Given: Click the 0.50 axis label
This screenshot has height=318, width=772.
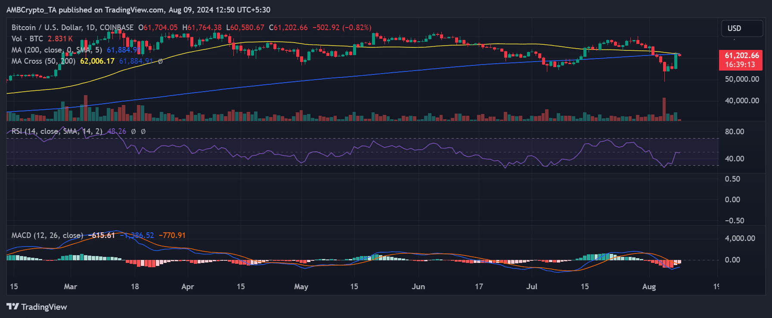Looking at the screenshot, I should coord(732,179).
